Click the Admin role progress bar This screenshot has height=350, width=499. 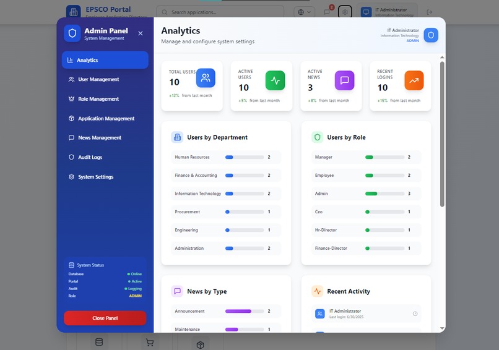(x=384, y=194)
